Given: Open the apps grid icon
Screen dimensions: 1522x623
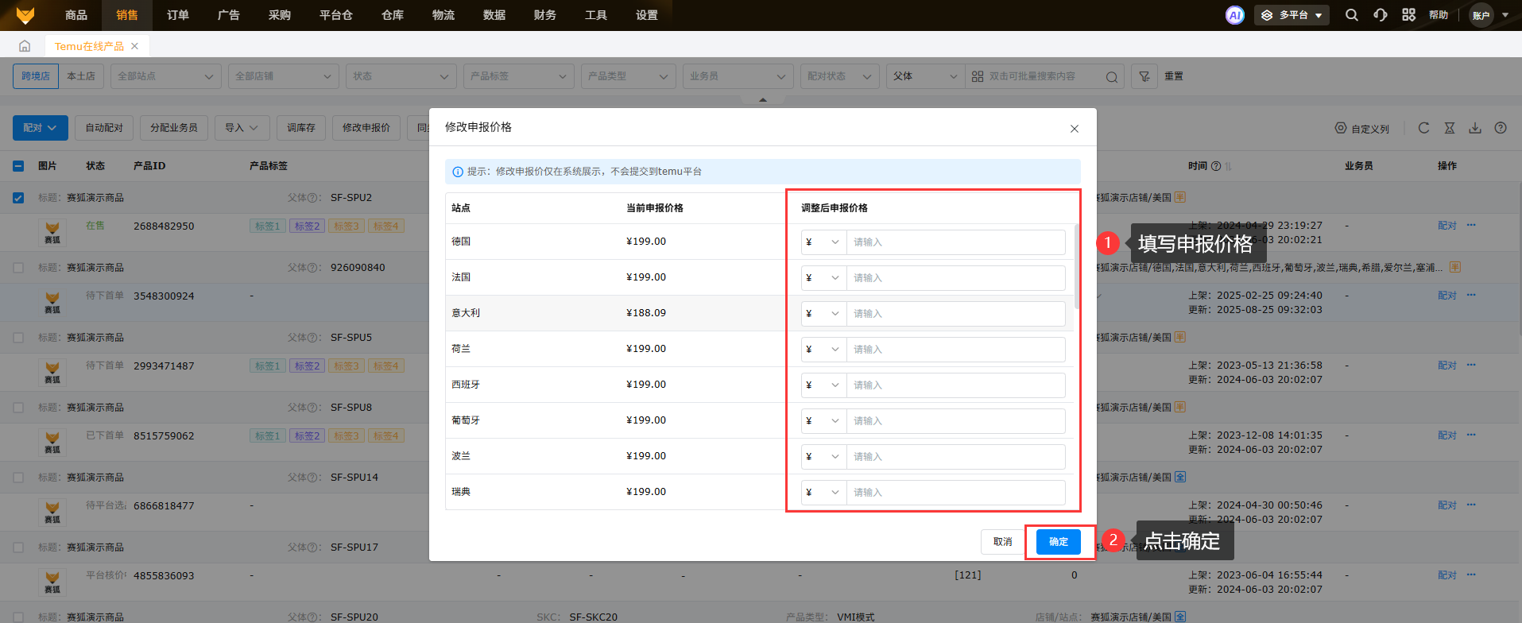Looking at the screenshot, I should point(1408,15).
